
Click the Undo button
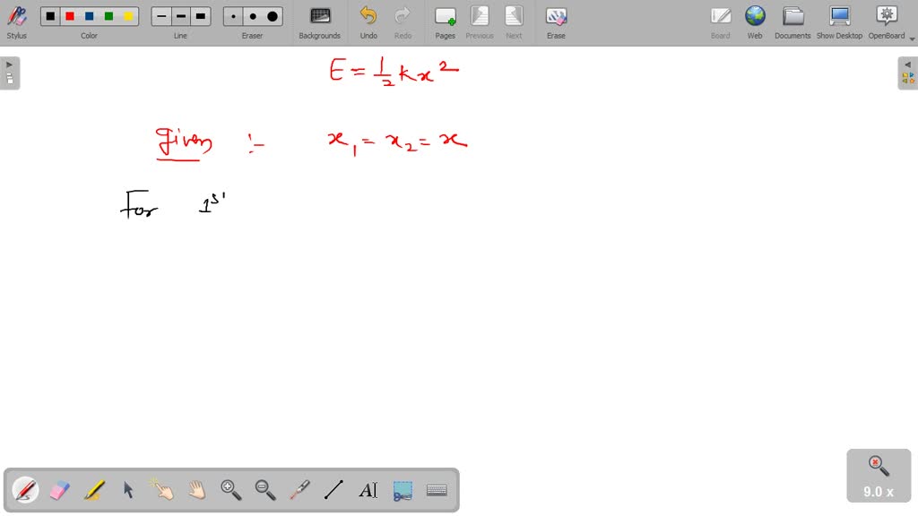(368, 21)
